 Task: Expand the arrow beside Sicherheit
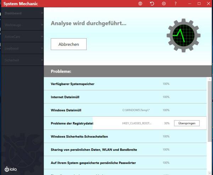42,60
